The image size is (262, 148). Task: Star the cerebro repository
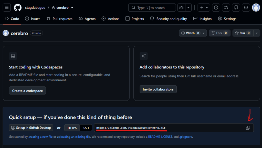coord(243,33)
